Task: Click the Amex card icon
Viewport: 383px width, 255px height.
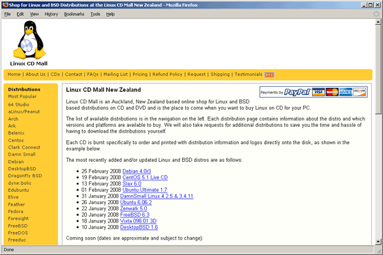Action: pyautogui.click(x=345, y=92)
